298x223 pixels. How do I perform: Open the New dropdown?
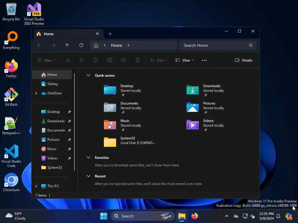pos(46,60)
